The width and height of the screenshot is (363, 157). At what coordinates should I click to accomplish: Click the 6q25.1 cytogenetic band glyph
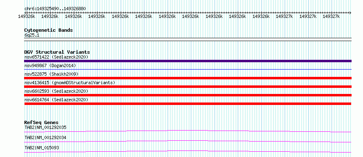click(x=188, y=39)
